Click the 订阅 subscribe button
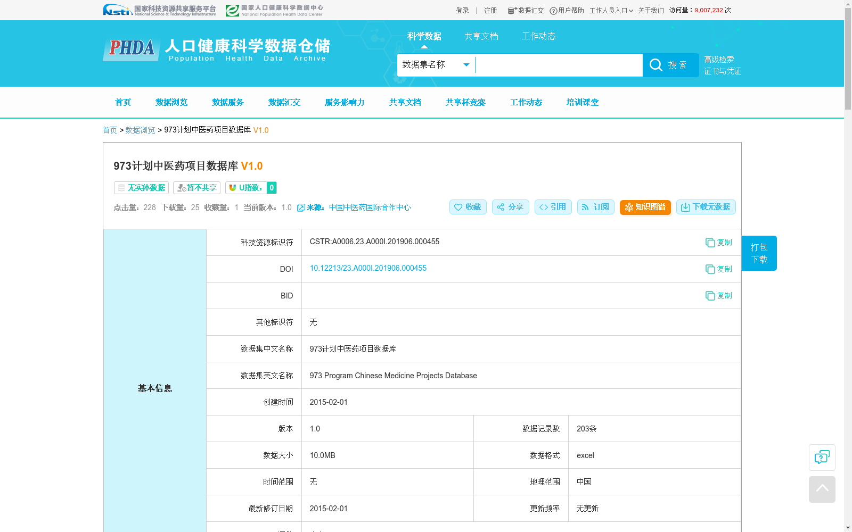This screenshot has height=532, width=852. (x=596, y=207)
